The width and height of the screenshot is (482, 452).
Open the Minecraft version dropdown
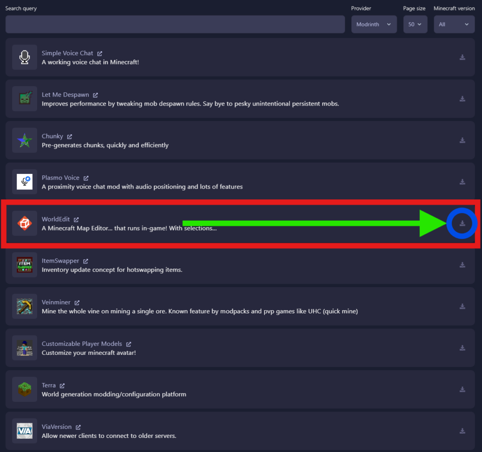point(454,25)
